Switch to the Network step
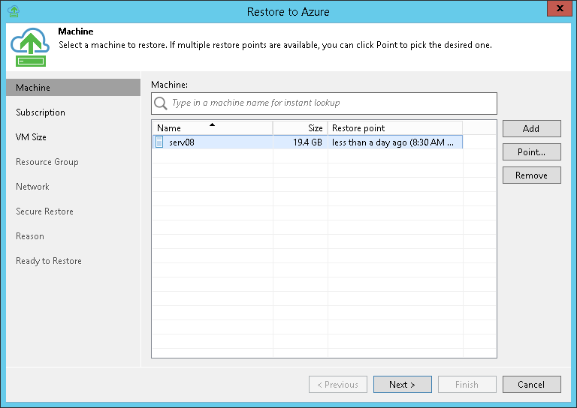Viewport: 577px width, 408px height. coord(32,187)
